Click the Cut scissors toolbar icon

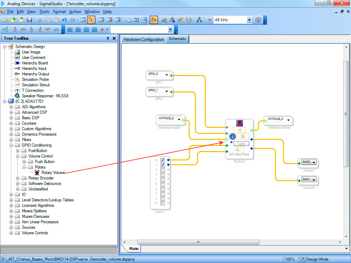(x=40, y=20)
